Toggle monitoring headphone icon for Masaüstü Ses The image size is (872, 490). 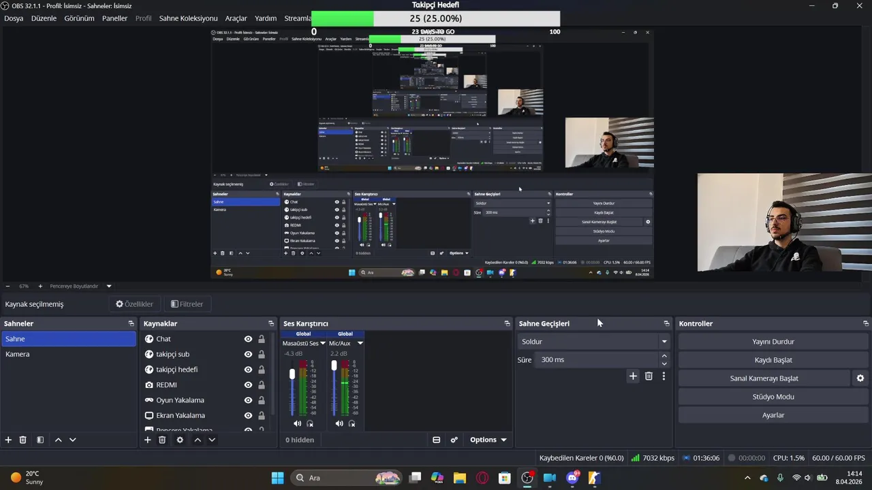pos(310,423)
